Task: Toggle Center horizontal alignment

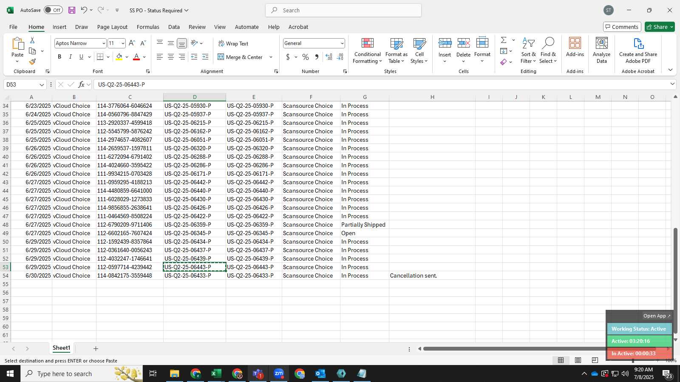Action: coord(171,57)
